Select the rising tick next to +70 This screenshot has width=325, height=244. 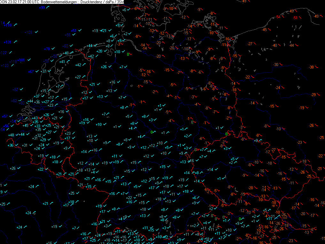pyautogui.click(x=53, y=49)
